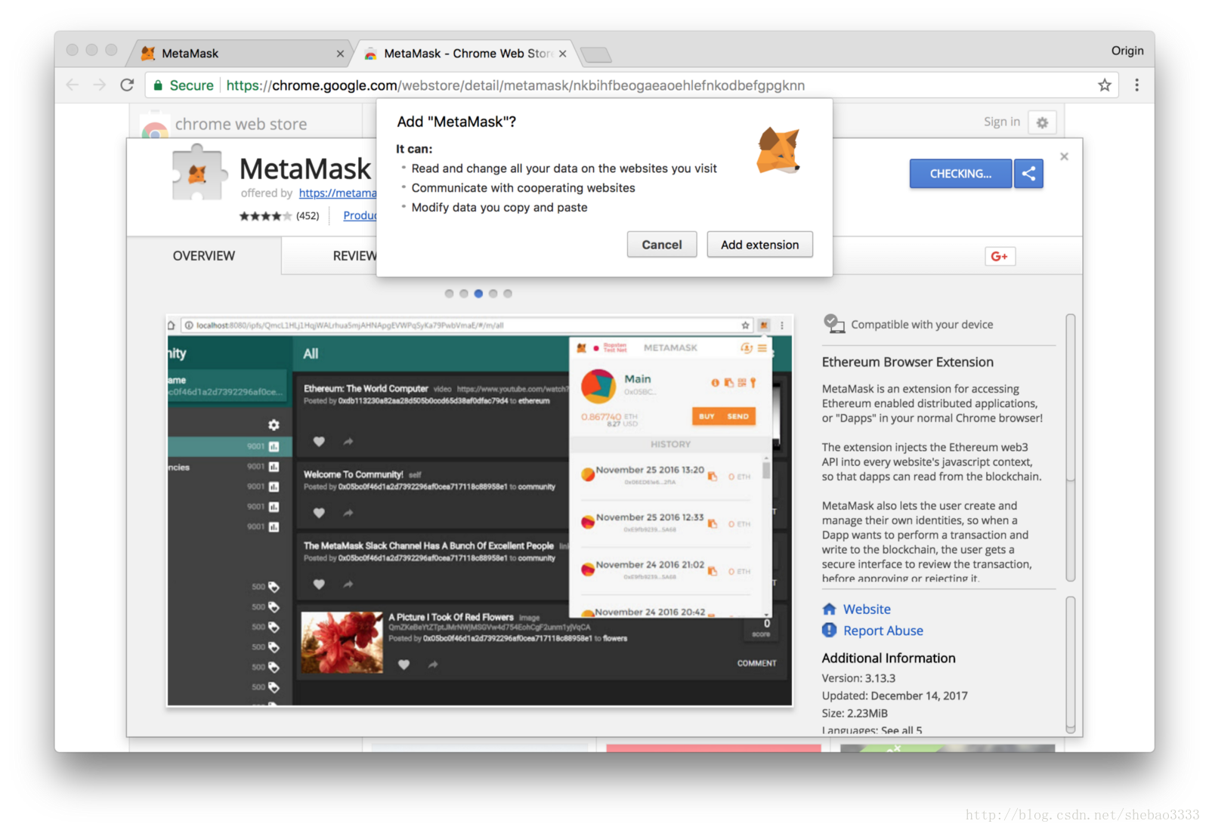Select the first screenshot carousel dot
1209x830 pixels.
(450, 294)
